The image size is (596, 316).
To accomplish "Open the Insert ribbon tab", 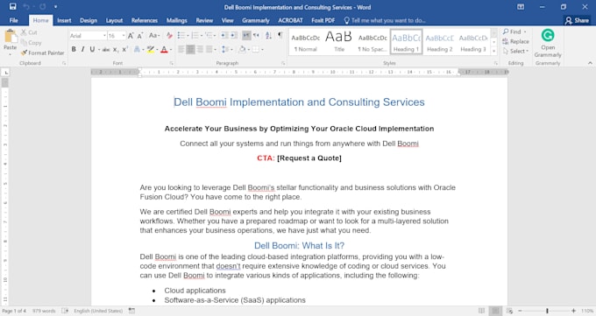I will click(x=64, y=20).
